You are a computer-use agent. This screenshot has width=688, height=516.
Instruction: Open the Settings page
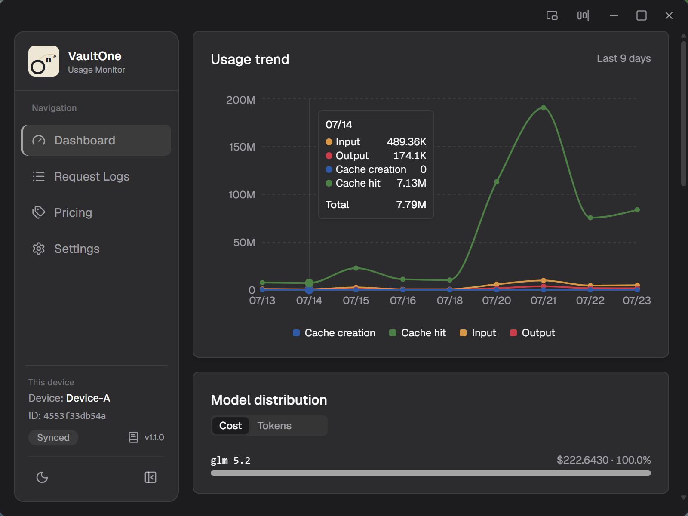click(97, 249)
